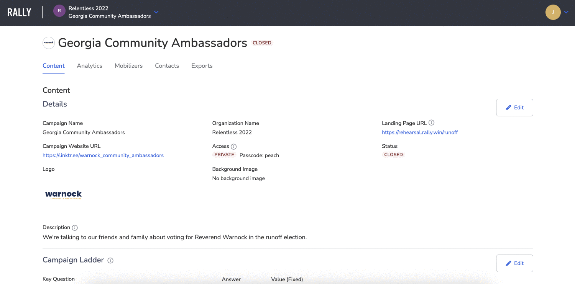Click 'Georgia Community Ambassadors' under Campaign Name
Image resolution: width=575 pixels, height=284 pixels.
84,132
